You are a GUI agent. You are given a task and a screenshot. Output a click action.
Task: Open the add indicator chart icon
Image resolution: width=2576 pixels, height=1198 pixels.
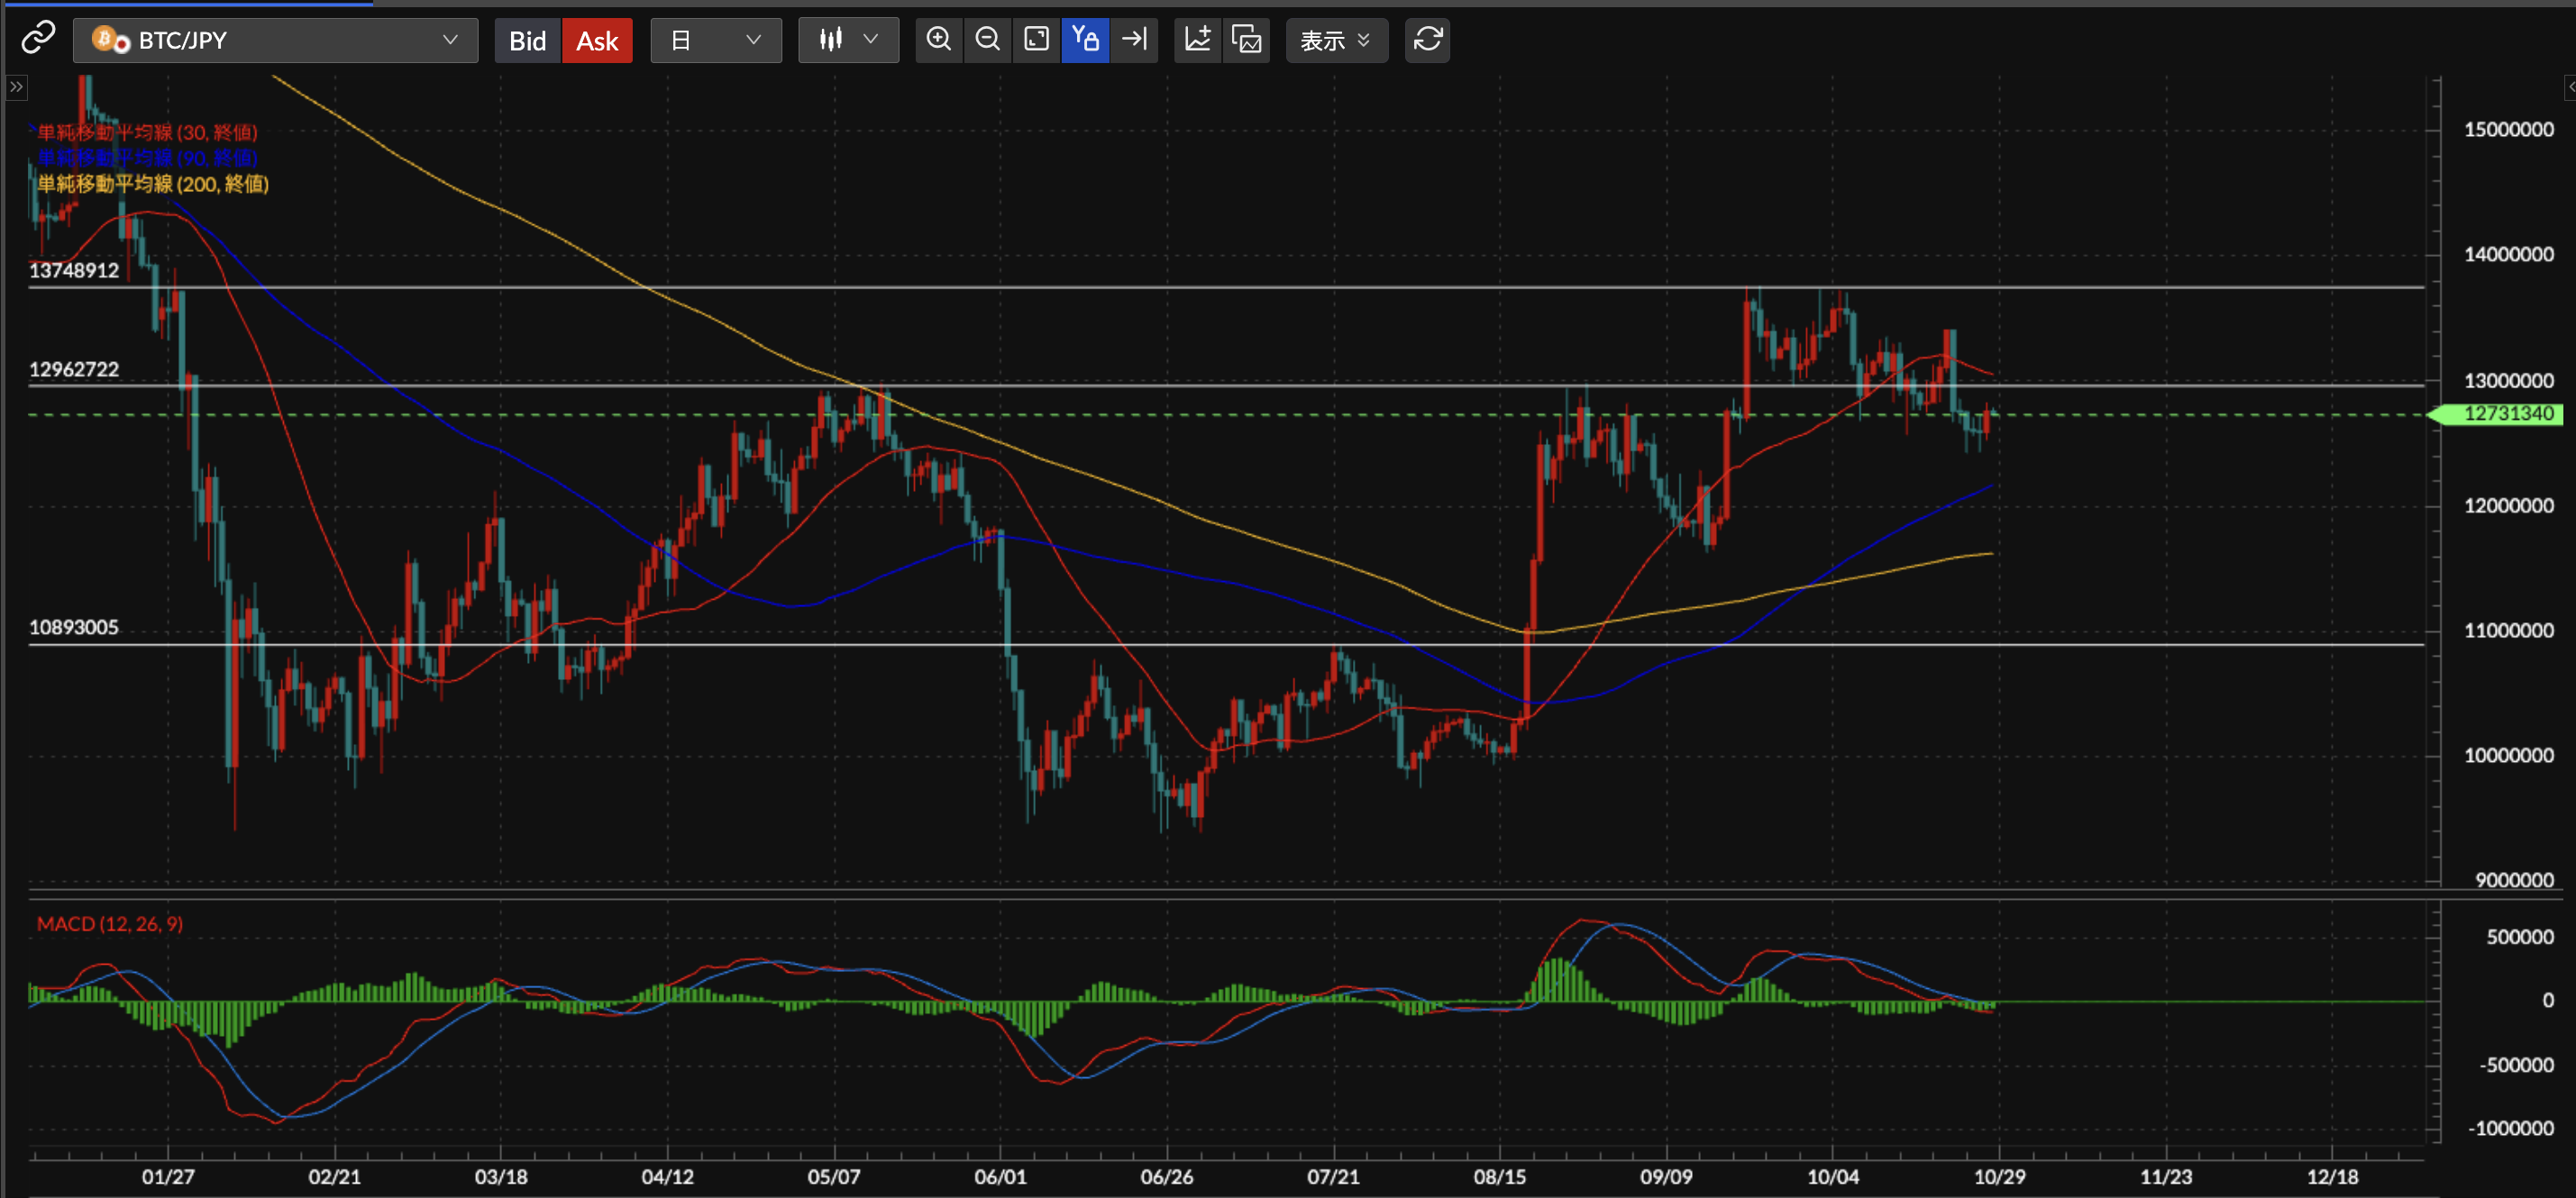pos(1197,40)
